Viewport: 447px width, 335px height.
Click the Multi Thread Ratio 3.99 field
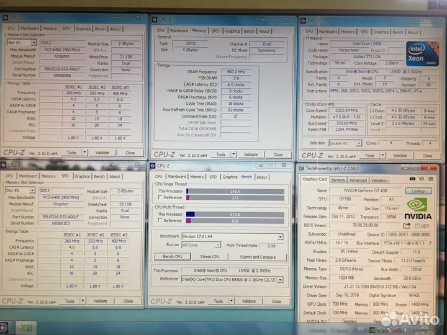click(x=272, y=246)
